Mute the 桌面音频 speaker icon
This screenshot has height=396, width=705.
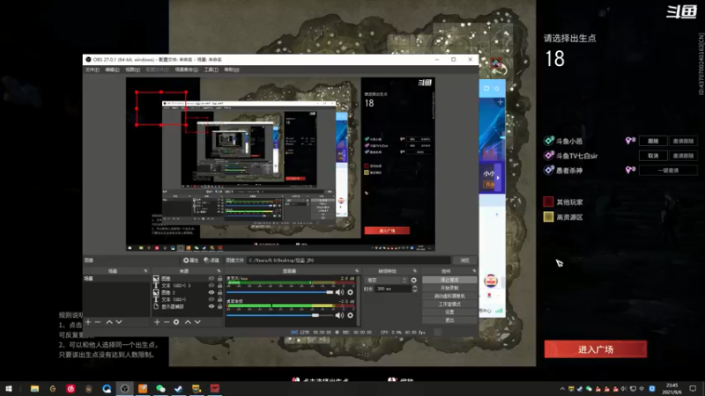pos(339,315)
